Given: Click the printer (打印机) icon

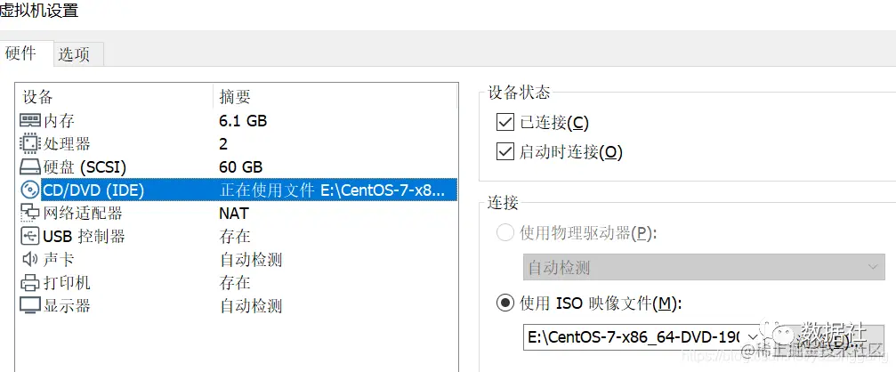Looking at the screenshot, I should (30, 282).
